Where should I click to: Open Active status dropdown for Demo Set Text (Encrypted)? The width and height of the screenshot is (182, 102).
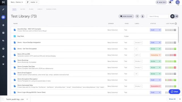coord(156,49)
